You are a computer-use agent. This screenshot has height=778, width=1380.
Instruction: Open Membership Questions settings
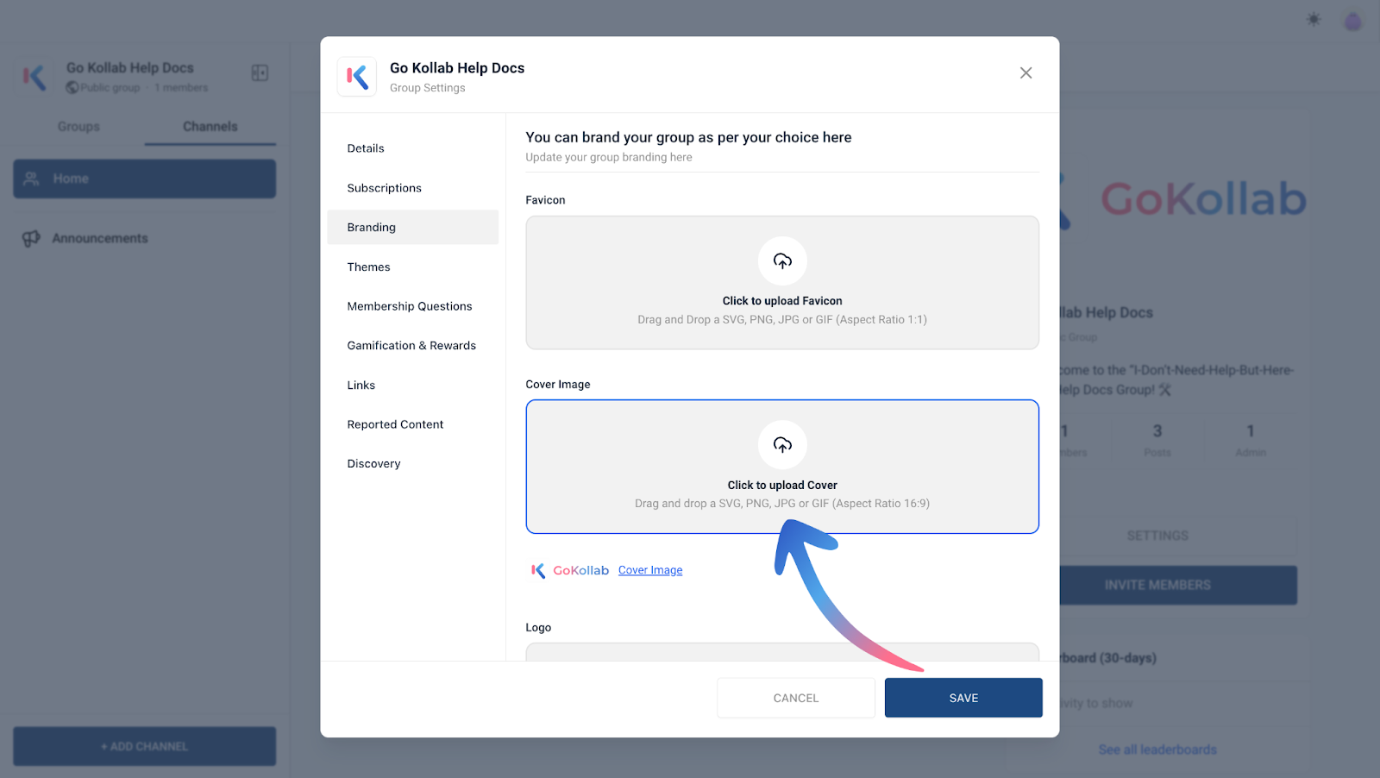(x=412, y=306)
